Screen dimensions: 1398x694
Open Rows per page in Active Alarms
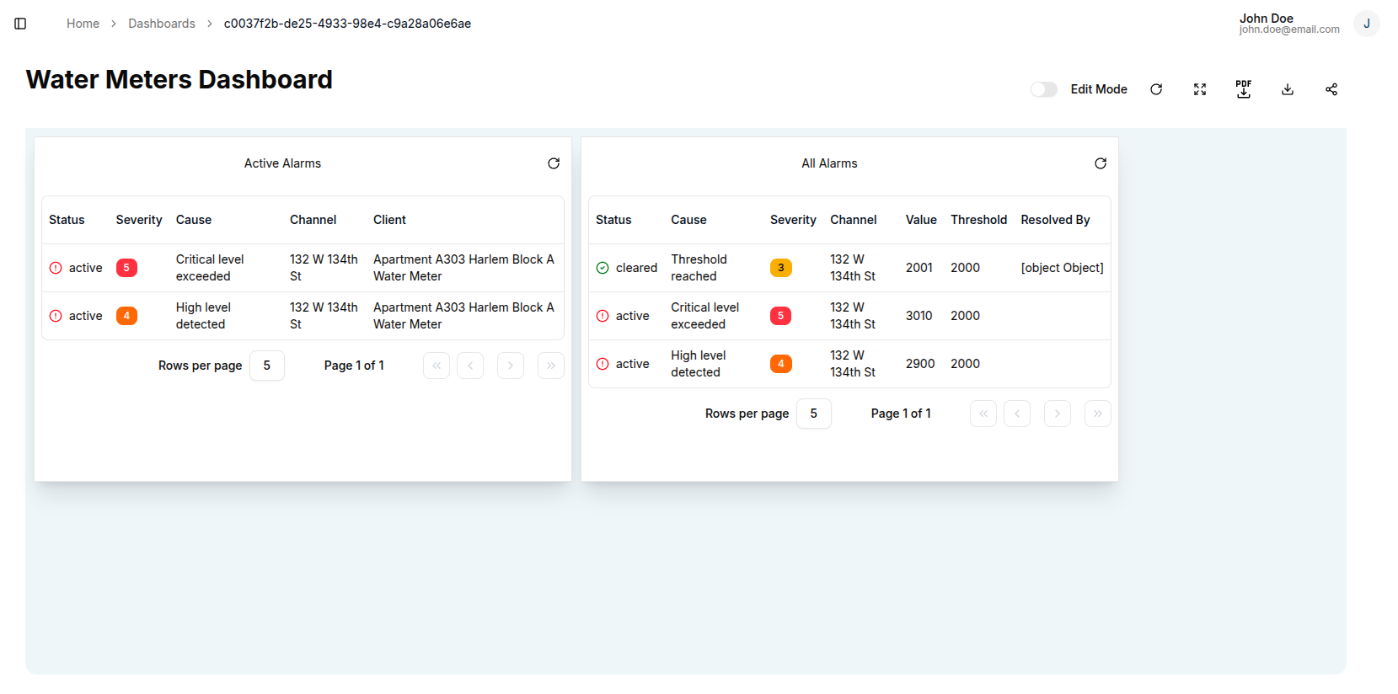tap(267, 366)
